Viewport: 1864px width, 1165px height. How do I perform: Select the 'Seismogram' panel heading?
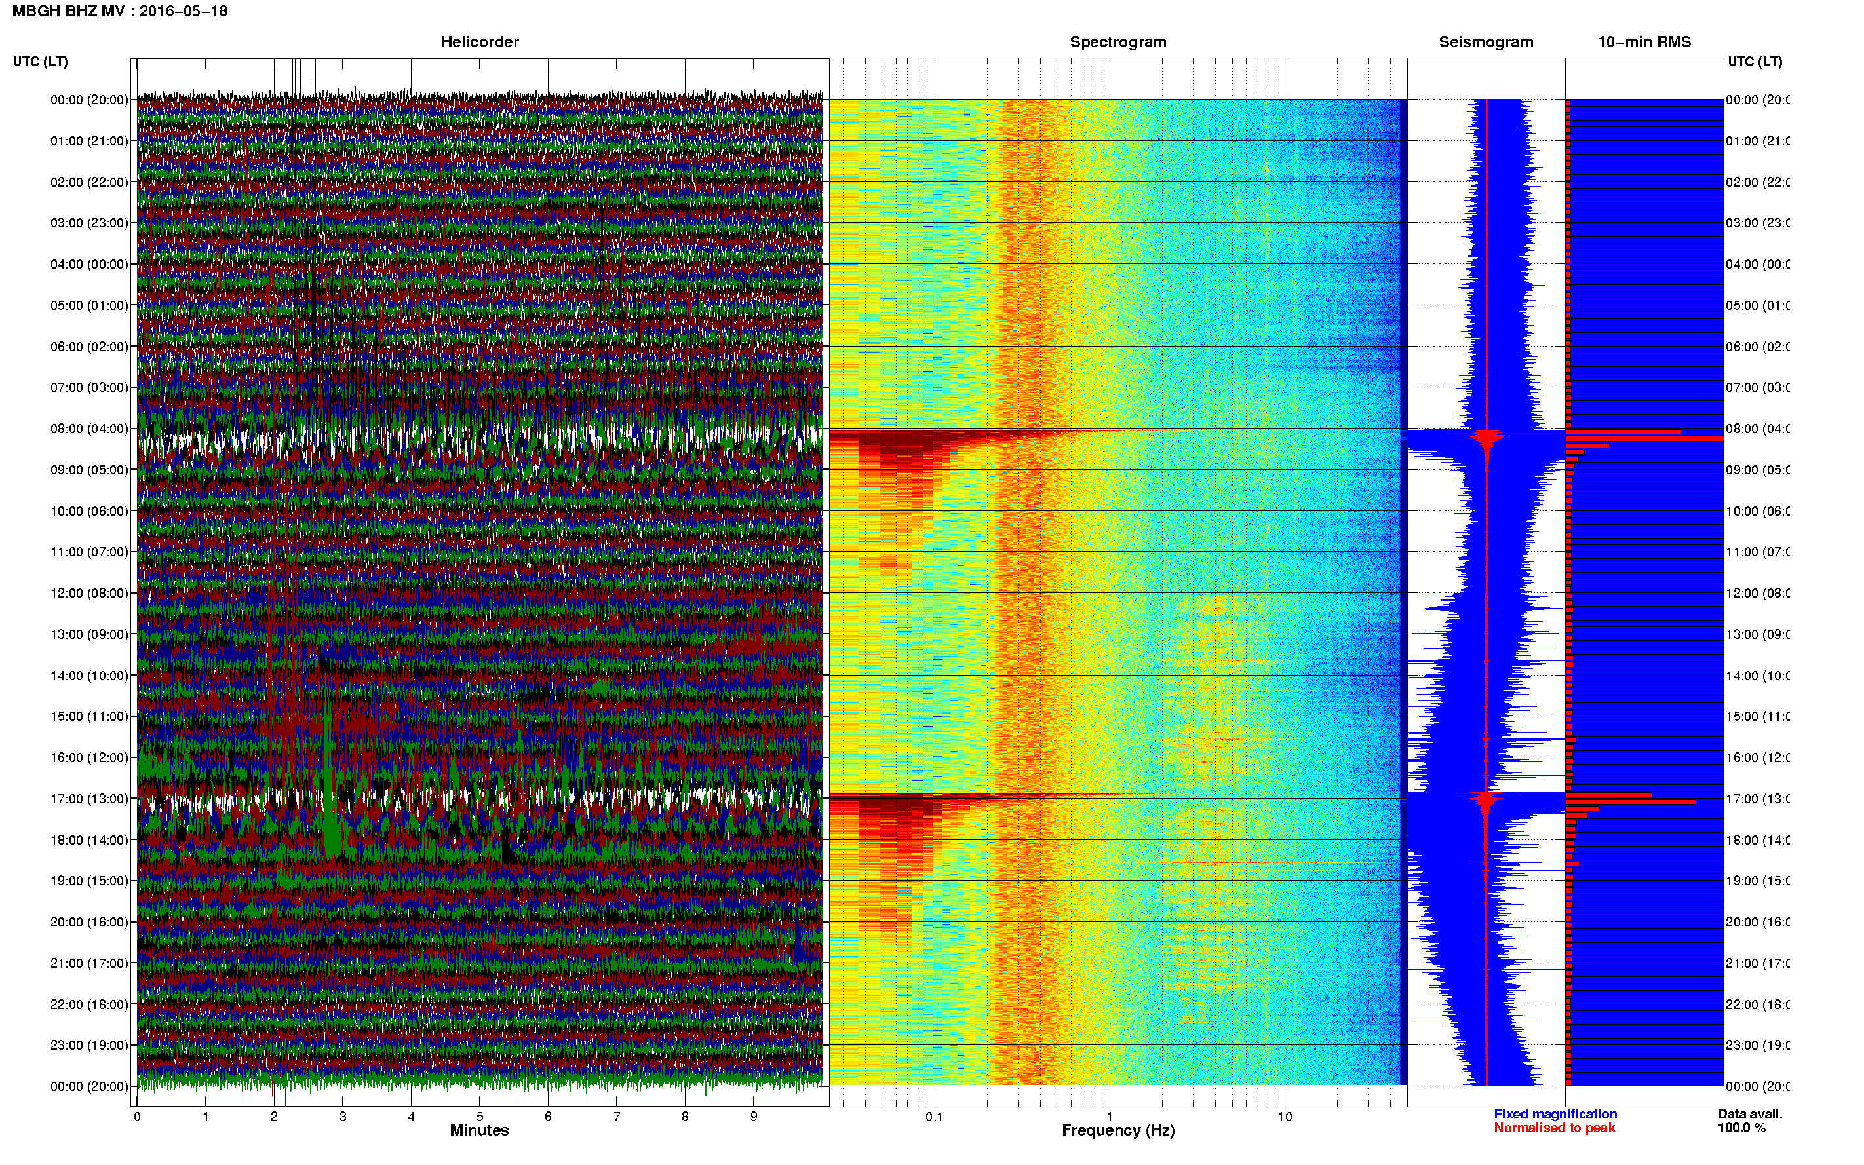(1486, 43)
